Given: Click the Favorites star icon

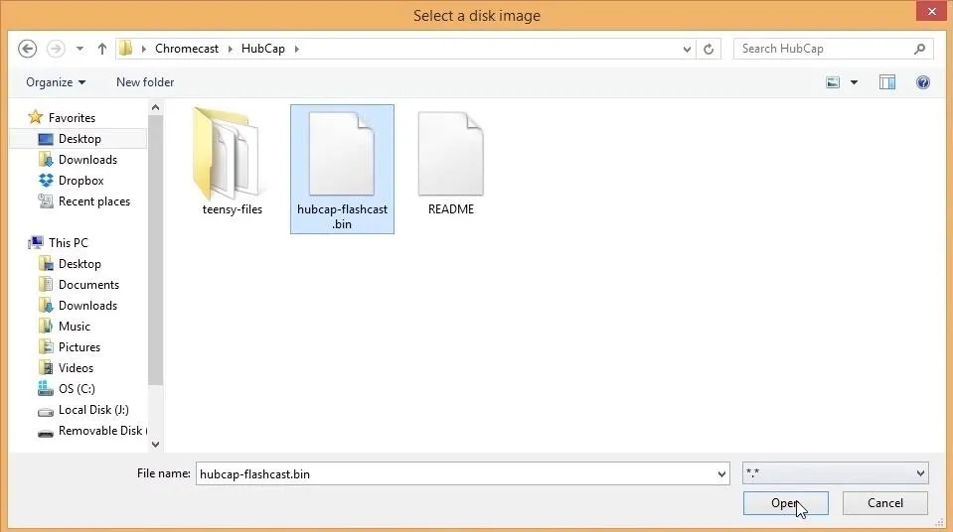Looking at the screenshot, I should pos(35,116).
